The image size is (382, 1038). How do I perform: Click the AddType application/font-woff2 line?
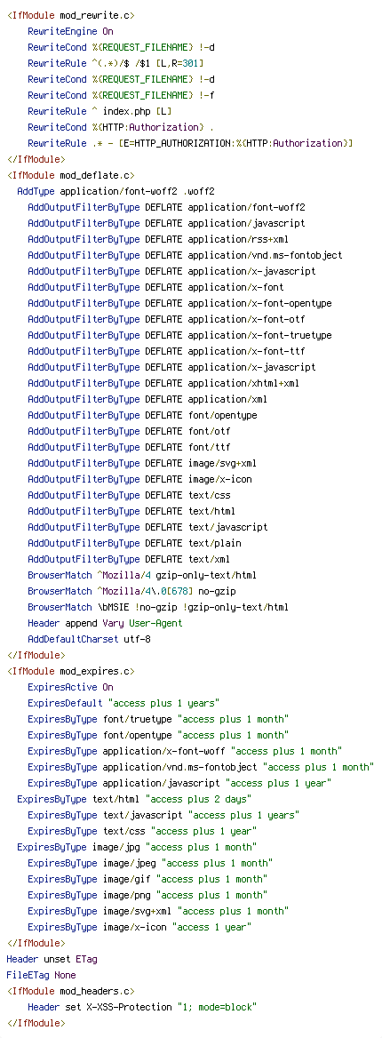[x=115, y=191]
